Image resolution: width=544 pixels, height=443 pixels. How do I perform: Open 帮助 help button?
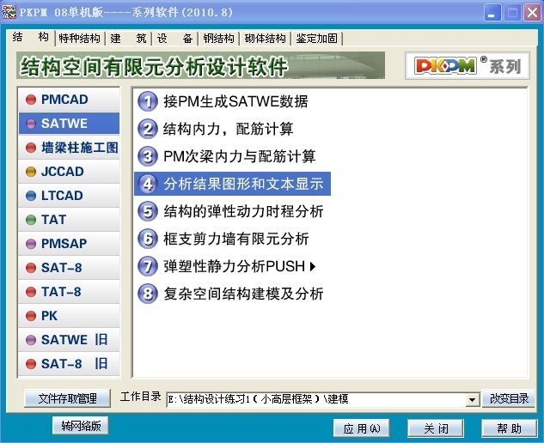coord(509,428)
